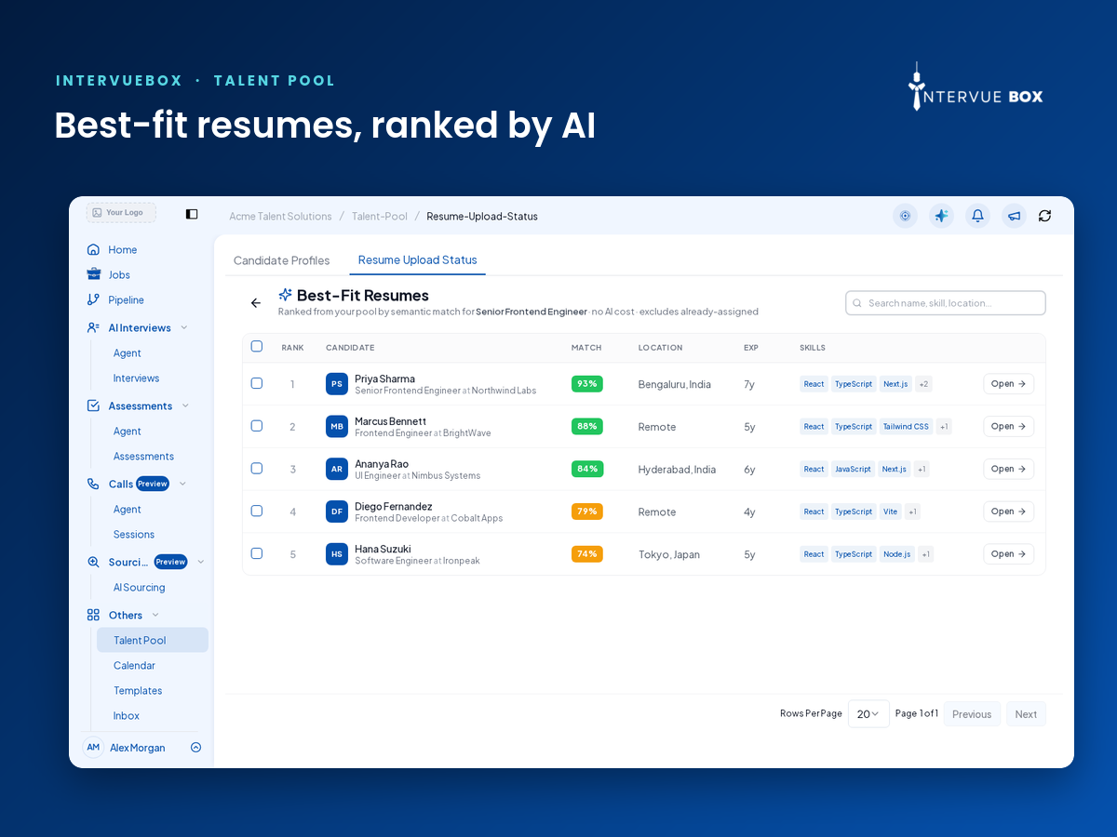Click the AR avatar for Ananya Rao
Viewport: 1117px width, 837px height.
pyautogui.click(x=337, y=469)
